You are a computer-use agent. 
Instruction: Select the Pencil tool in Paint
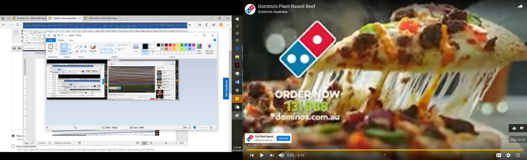77,46
